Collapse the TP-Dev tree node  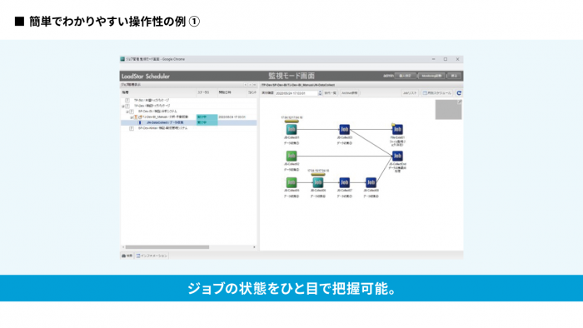123,106
